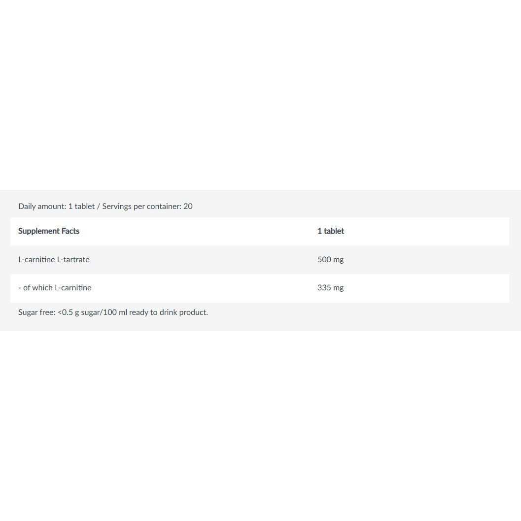521x521 pixels.
Task: Click the 'ready to drink product' phrase
Action: [168, 313]
